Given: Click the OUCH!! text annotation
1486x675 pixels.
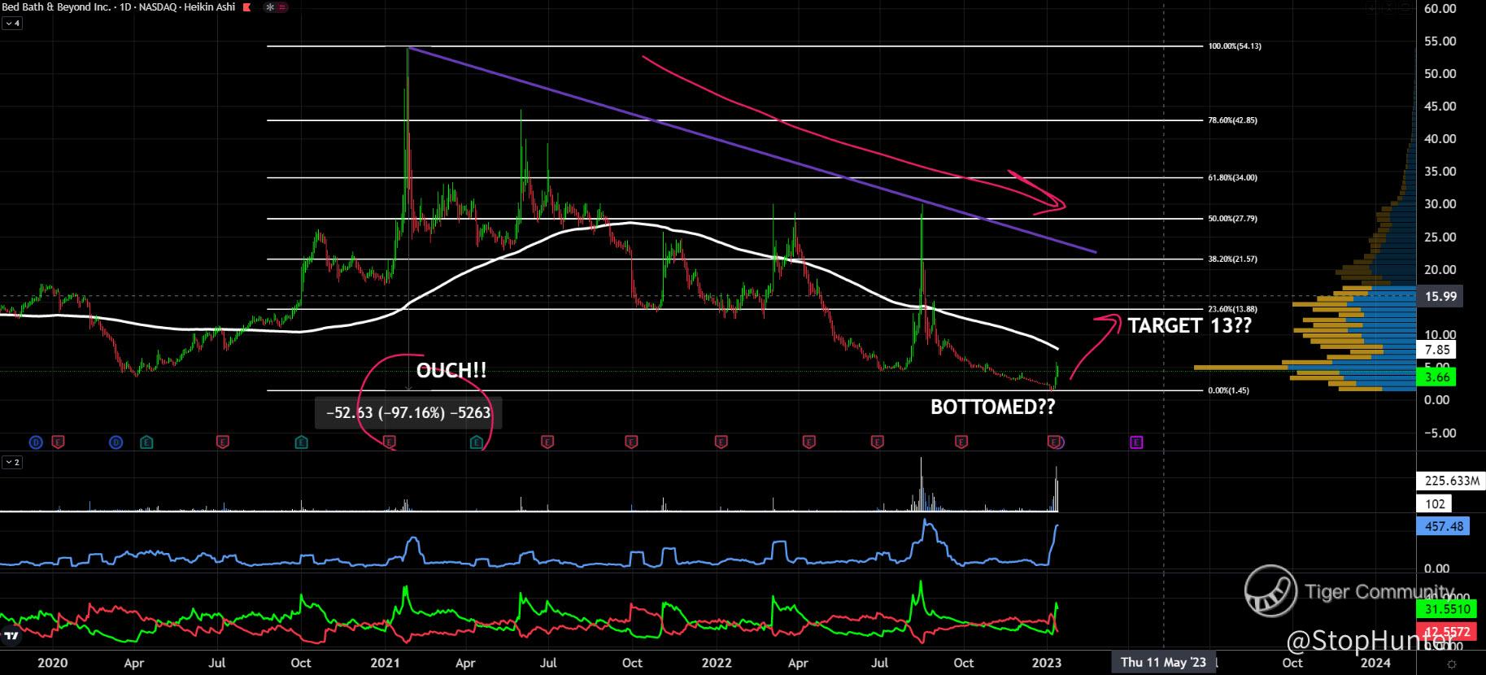Looking at the screenshot, I should pos(451,371).
